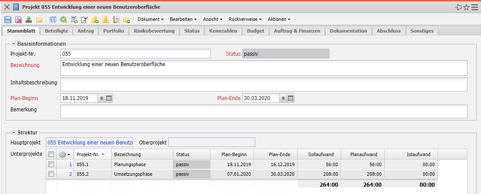Click into the Bezeichnung text area

(264, 68)
